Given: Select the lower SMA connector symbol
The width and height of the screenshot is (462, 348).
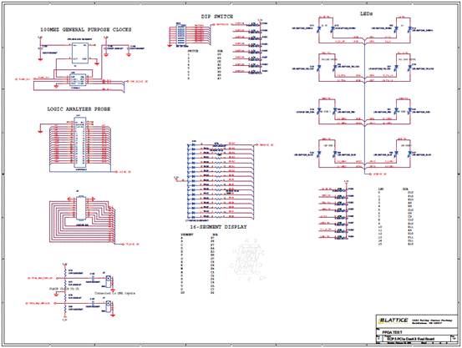Looking at the screenshot, I should pyautogui.click(x=109, y=306).
